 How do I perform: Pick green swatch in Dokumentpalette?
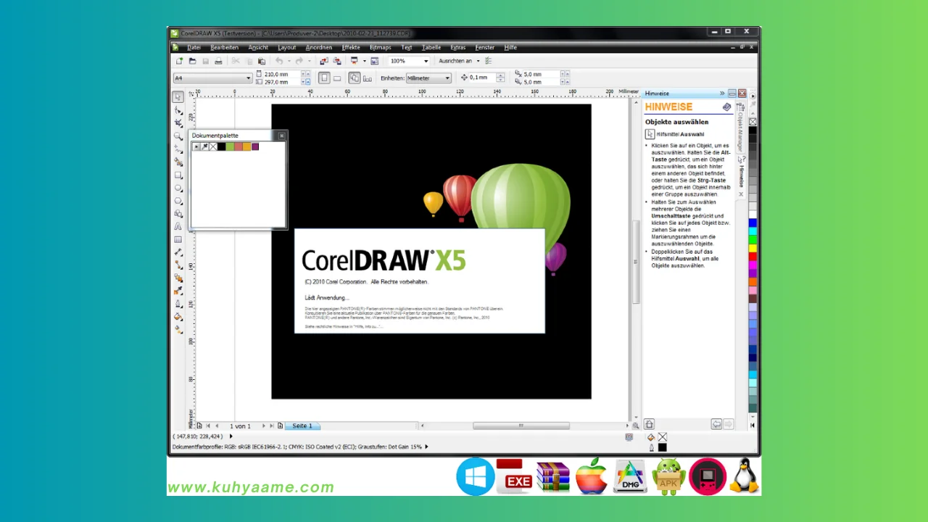[230, 146]
